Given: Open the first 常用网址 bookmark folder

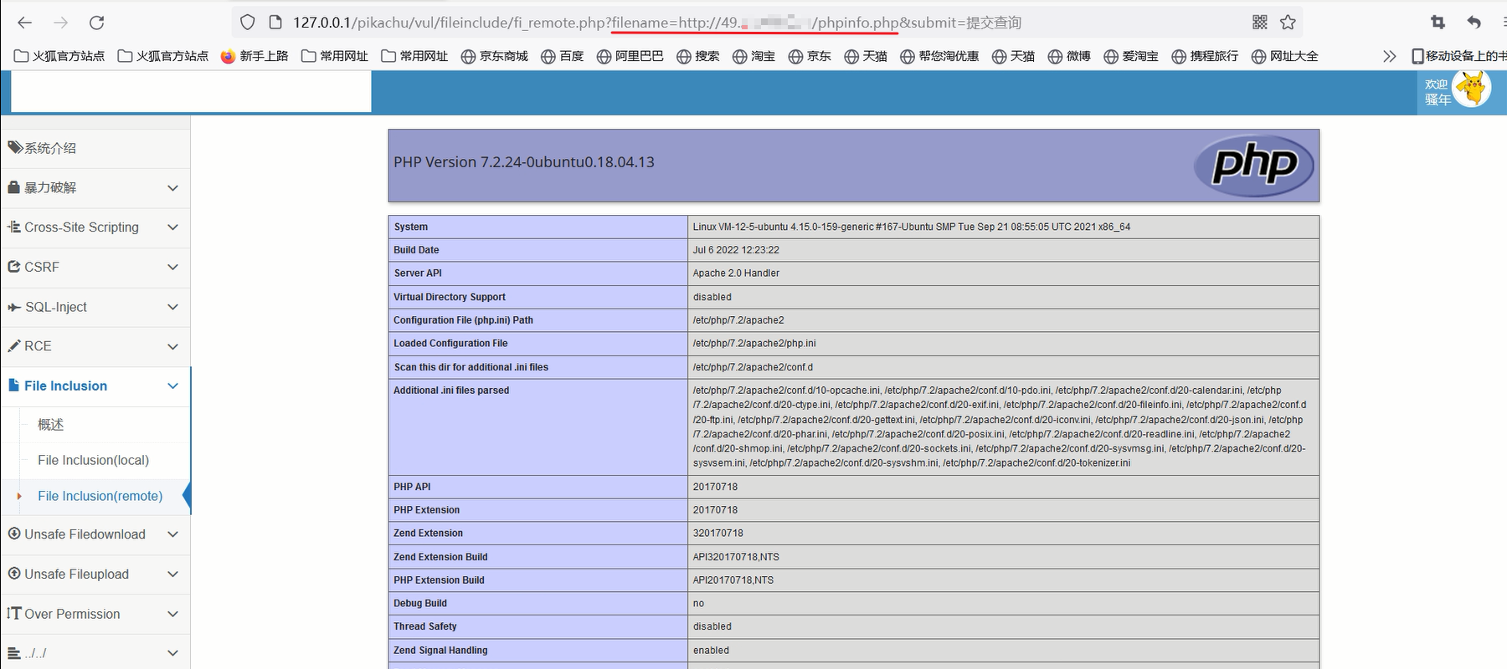Looking at the screenshot, I should tap(335, 56).
